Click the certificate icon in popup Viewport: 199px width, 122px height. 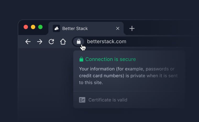[82, 100]
